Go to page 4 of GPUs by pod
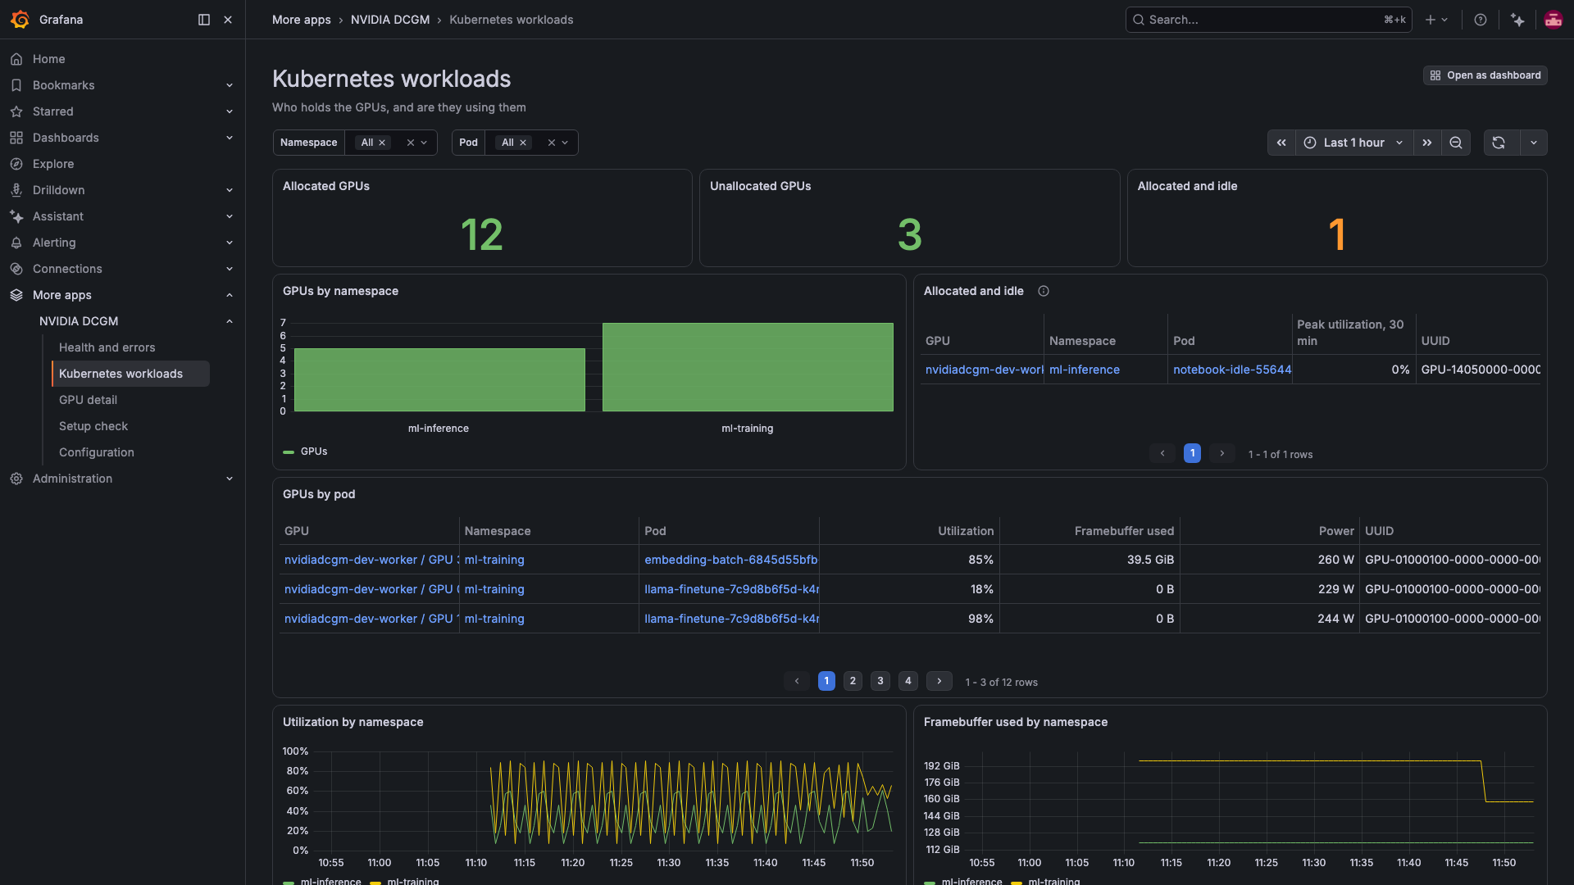1574x885 pixels. (908, 681)
